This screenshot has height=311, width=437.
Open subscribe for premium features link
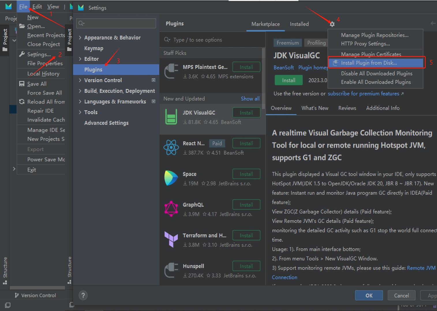(363, 94)
